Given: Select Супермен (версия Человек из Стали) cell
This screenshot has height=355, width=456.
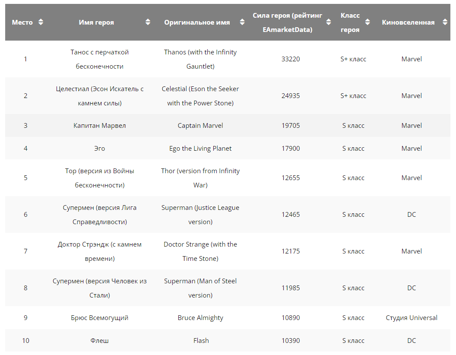Looking at the screenshot, I should point(99,288).
